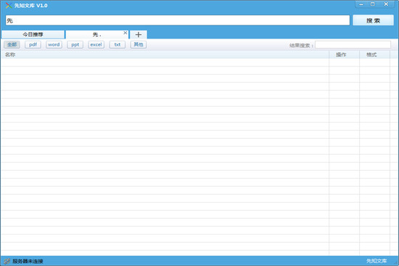Show 其他 format results
The image size is (399, 266).
point(139,44)
